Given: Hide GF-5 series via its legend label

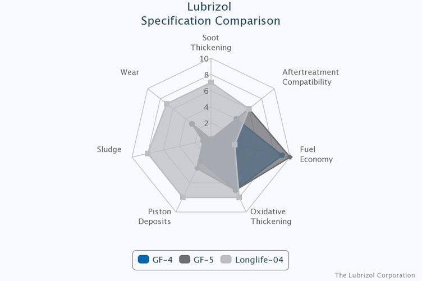Looking at the screenshot, I should point(204,260).
